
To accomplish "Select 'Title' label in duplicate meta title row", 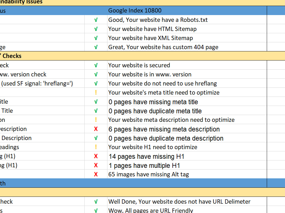I will (7, 111).
